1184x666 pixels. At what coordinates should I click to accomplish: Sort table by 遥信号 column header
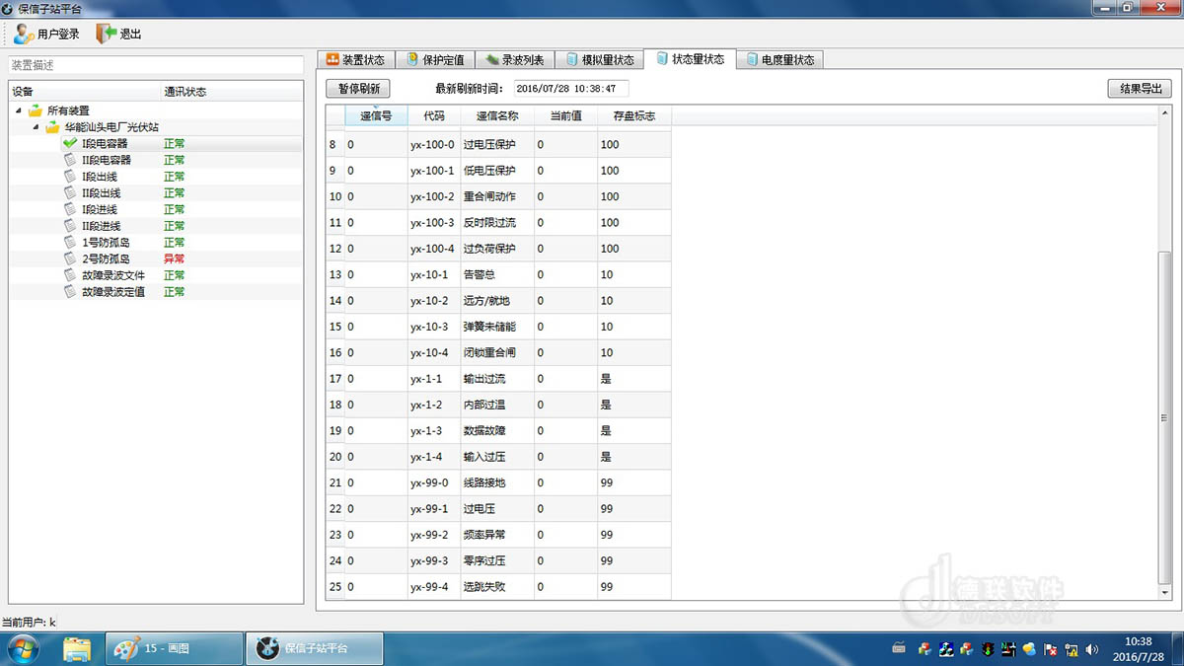376,115
